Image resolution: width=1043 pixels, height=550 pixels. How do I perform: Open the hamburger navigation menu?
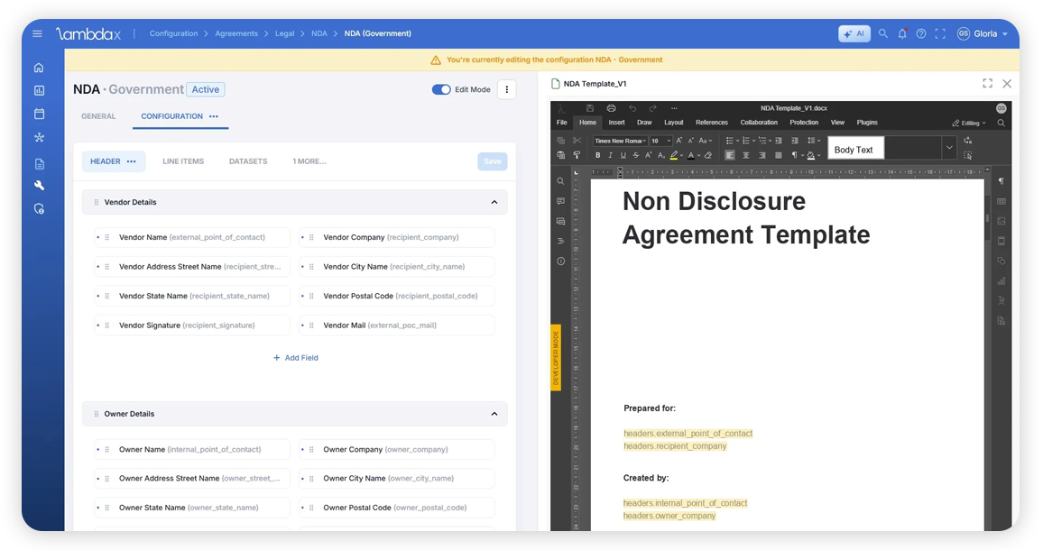tap(37, 33)
